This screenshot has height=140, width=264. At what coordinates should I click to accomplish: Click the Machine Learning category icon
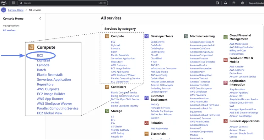[x=186, y=36]
